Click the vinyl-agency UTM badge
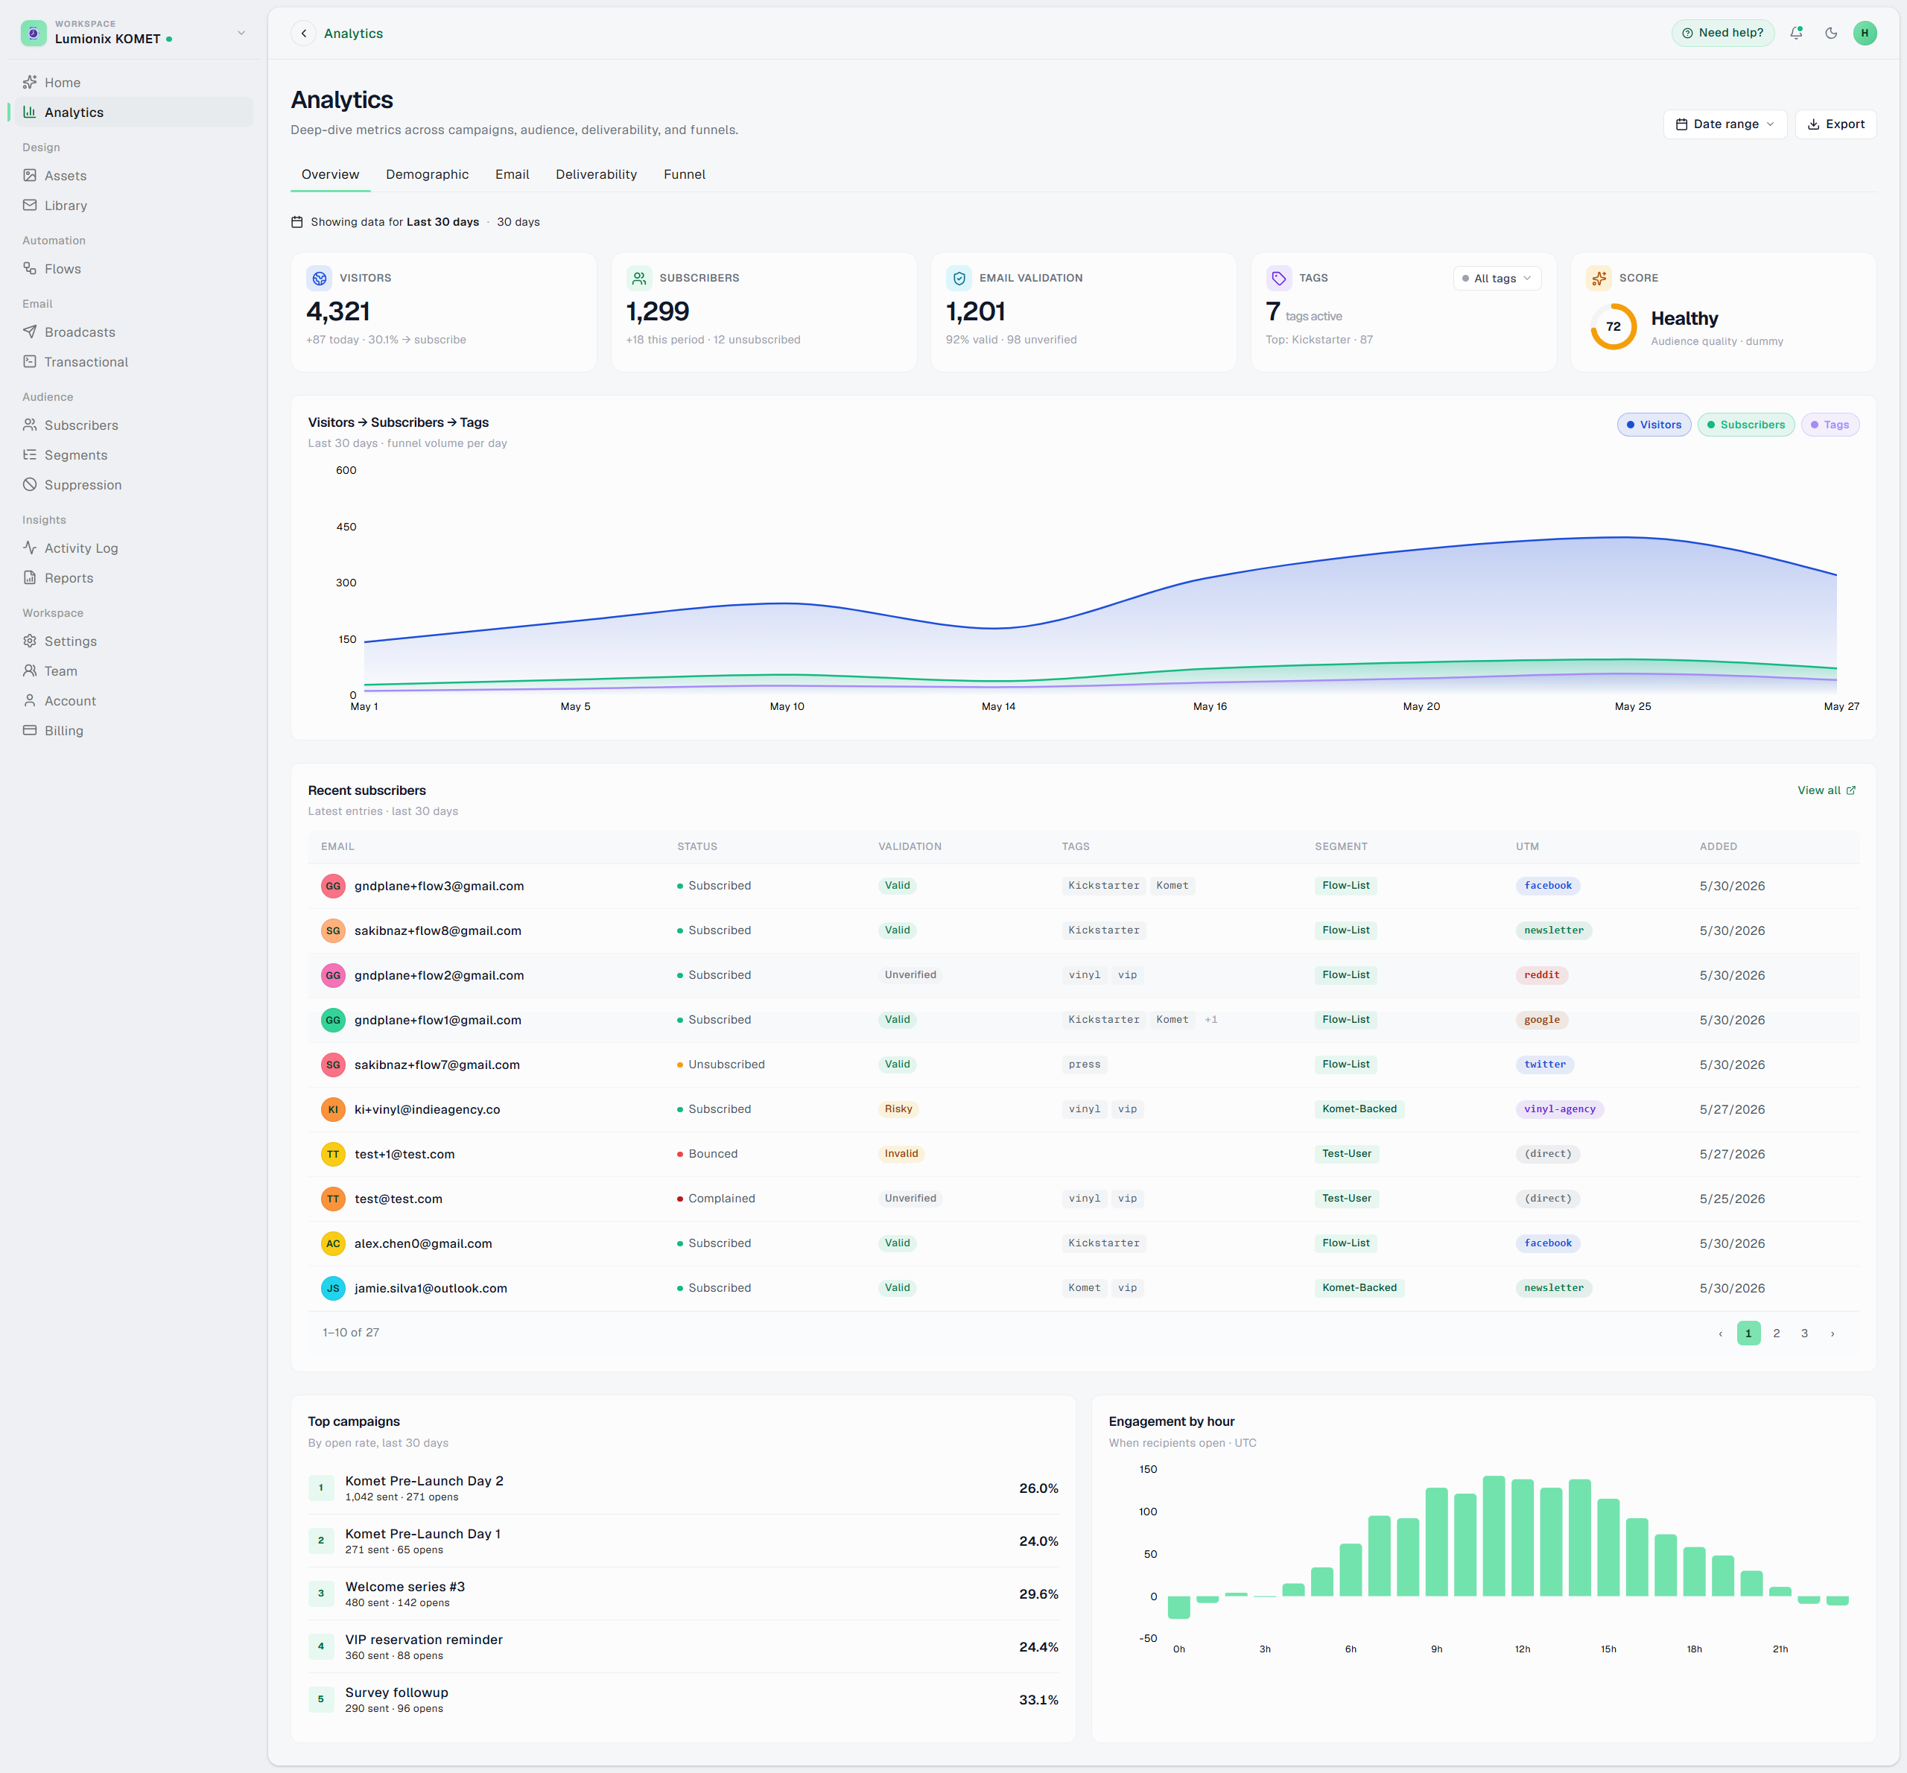 pos(1560,1109)
